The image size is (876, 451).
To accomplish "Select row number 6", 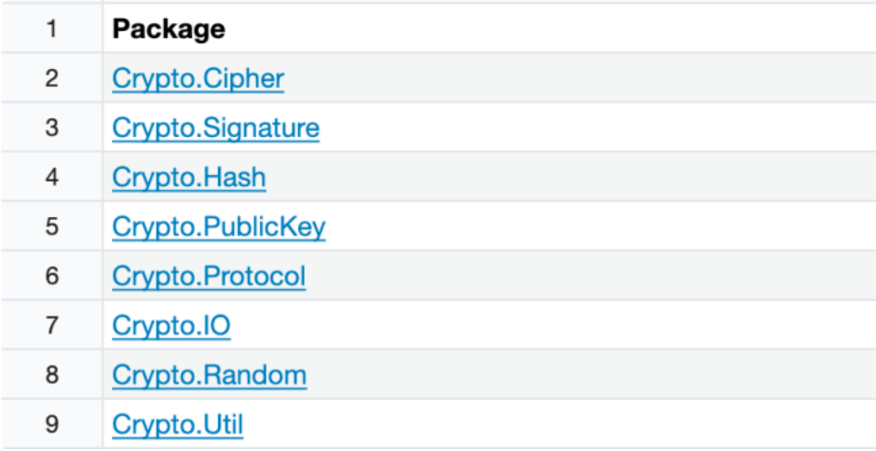I will point(51,276).
